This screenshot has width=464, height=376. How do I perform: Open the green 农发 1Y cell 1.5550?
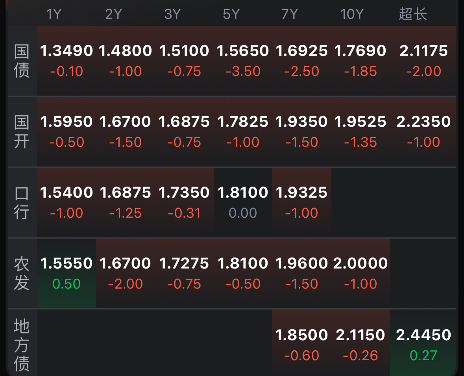pyautogui.click(x=67, y=273)
